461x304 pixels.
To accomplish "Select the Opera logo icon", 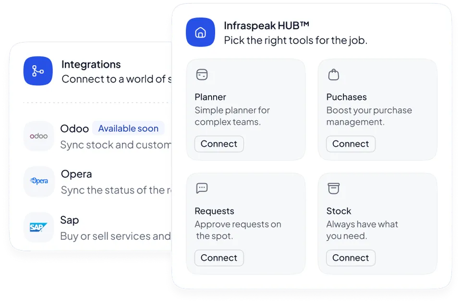I will coord(39,181).
